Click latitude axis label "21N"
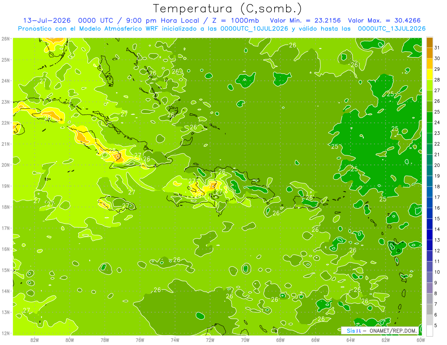The height and width of the screenshot is (345, 447). point(5,144)
